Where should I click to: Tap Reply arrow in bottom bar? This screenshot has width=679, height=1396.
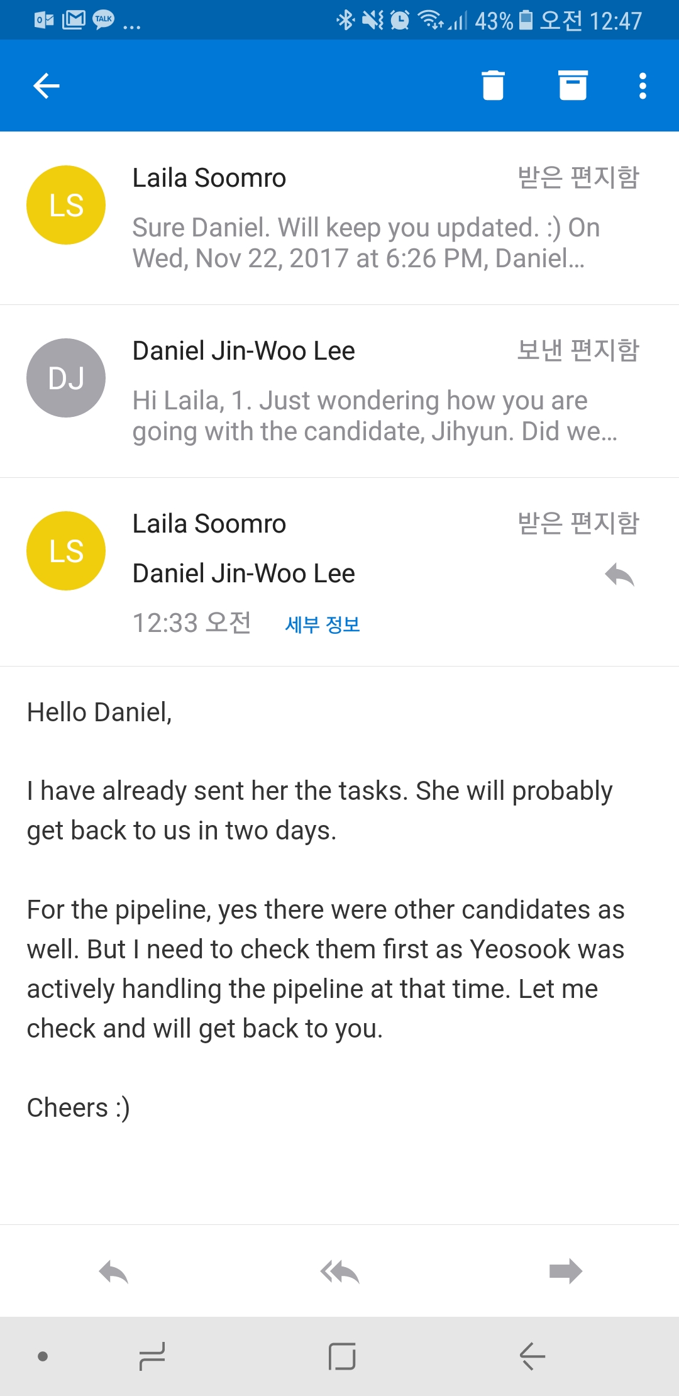click(x=114, y=1271)
